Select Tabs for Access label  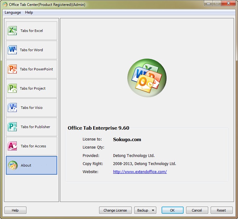[x=33, y=146]
